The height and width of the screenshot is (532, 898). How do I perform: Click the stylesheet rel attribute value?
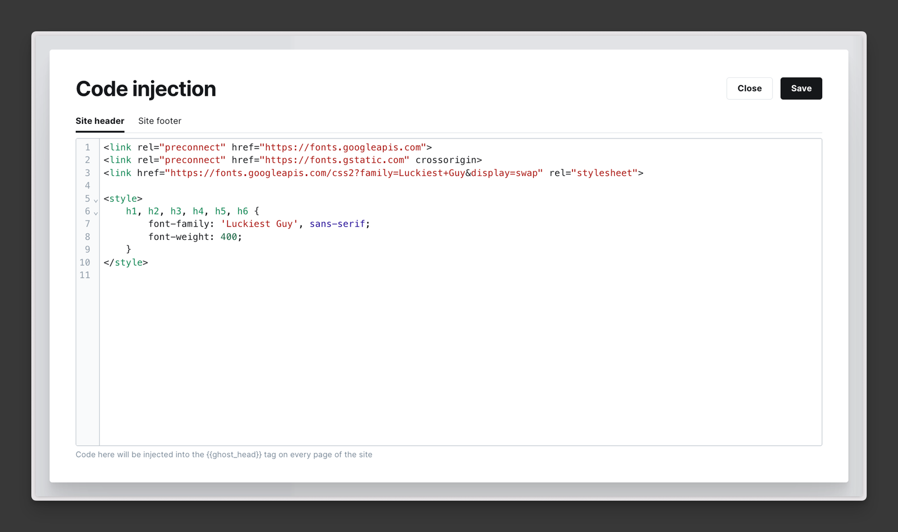(x=606, y=173)
